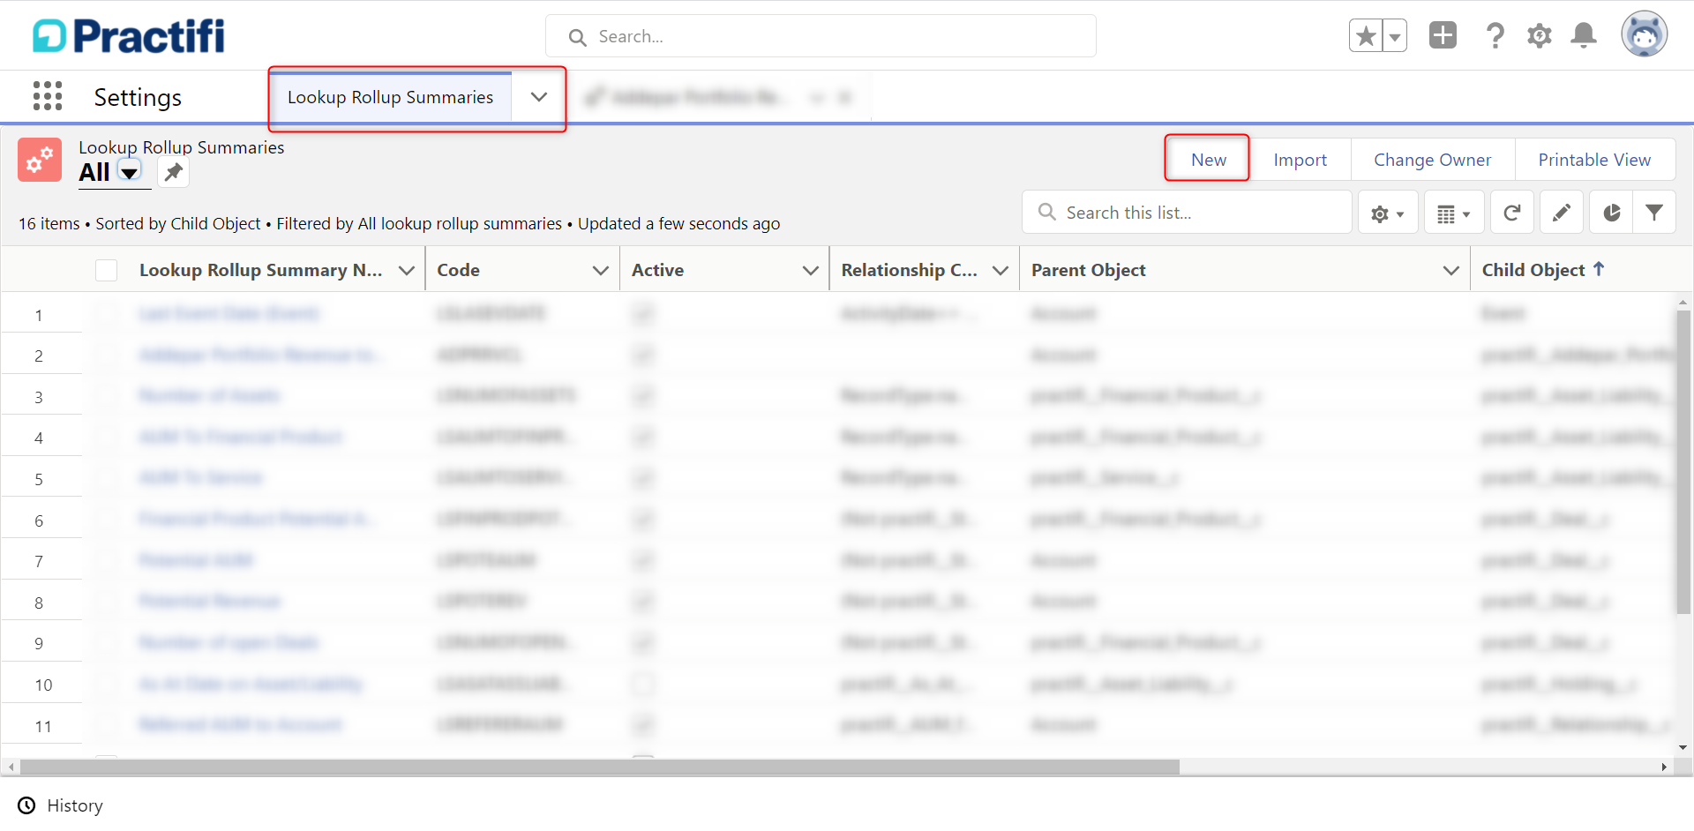Open the Active column menu chevron
Image resolution: width=1694 pixels, height=831 pixels.
[x=810, y=270]
